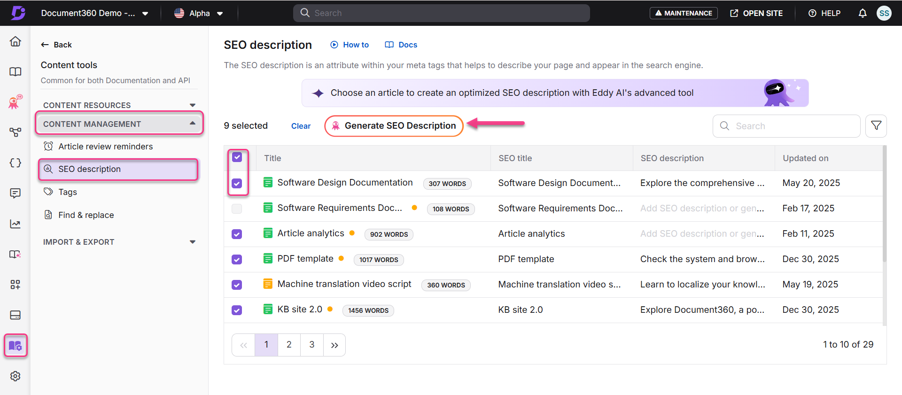Click the Docs book icon

click(x=389, y=45)
